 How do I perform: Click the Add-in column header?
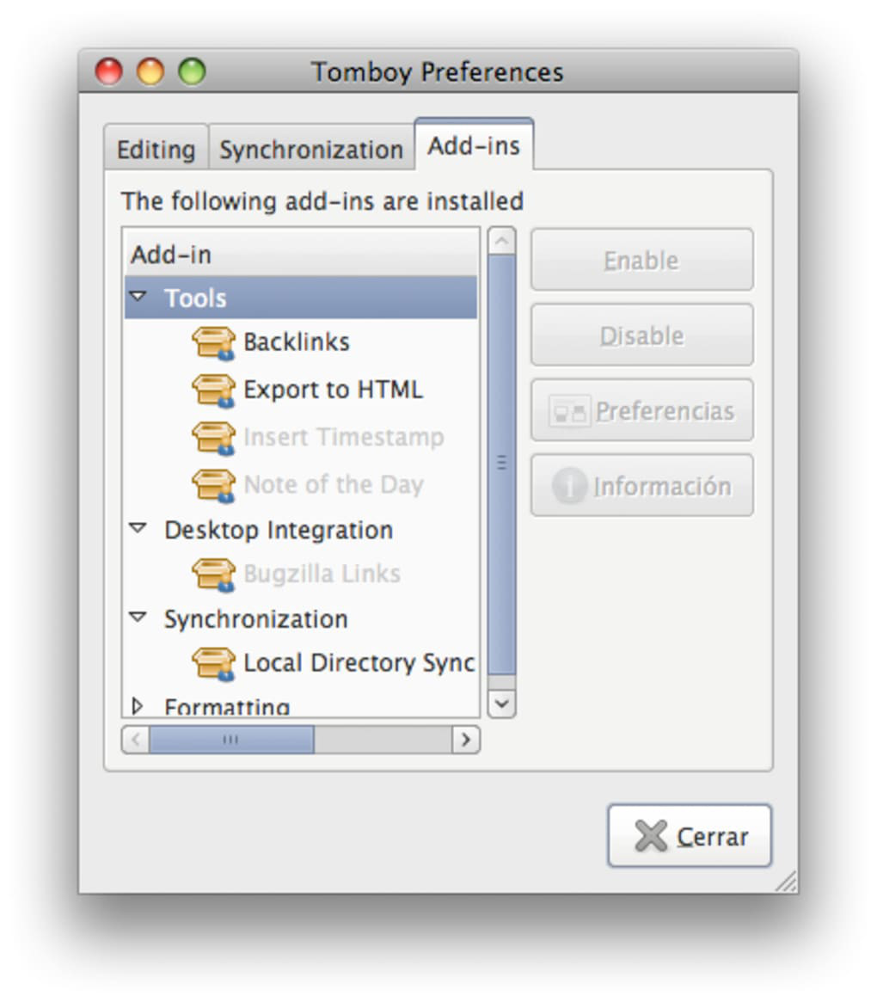pyautogui.click(x=300, y=255)
